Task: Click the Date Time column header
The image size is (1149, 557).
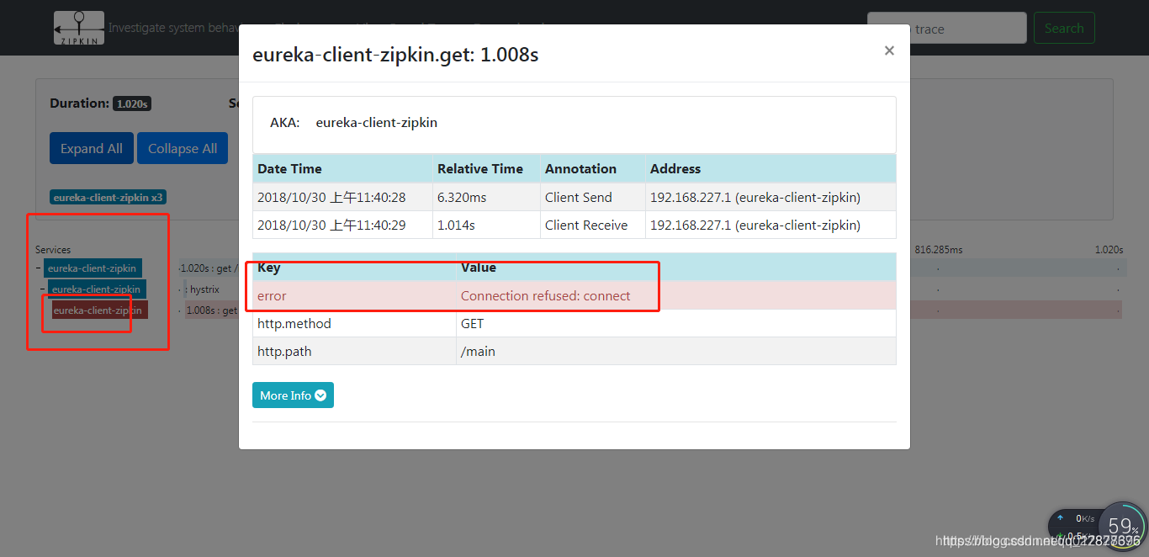Action: click(x=342, y=168)
